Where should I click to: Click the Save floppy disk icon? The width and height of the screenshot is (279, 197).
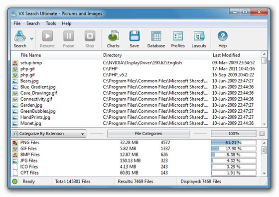coord(135,36)
